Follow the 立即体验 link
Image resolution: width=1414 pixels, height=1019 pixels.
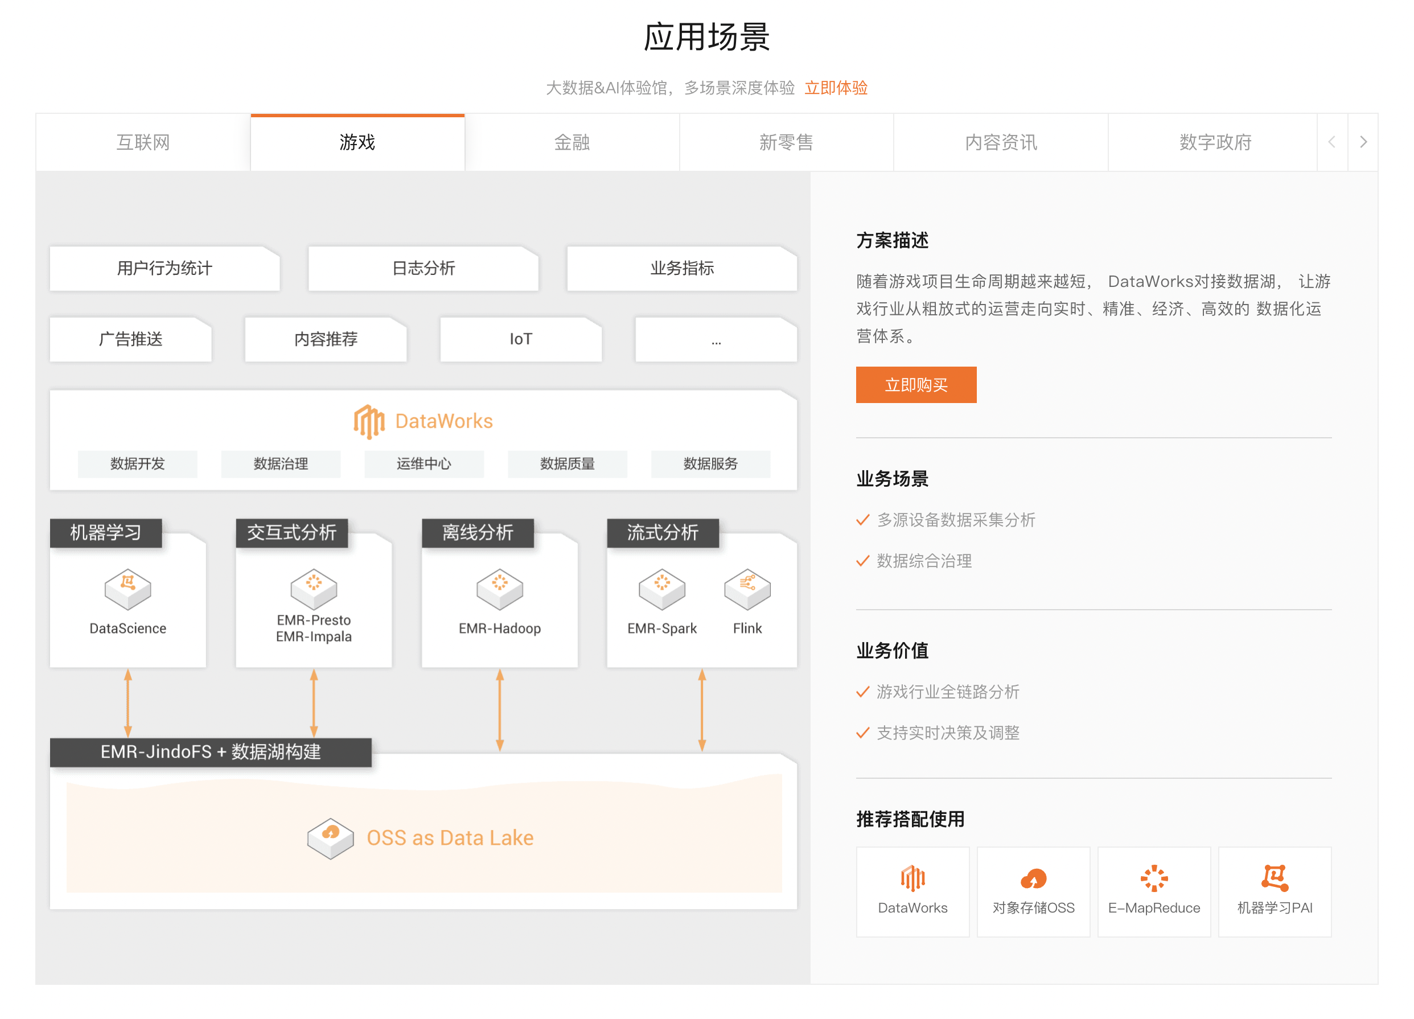(x=836, y=88)
